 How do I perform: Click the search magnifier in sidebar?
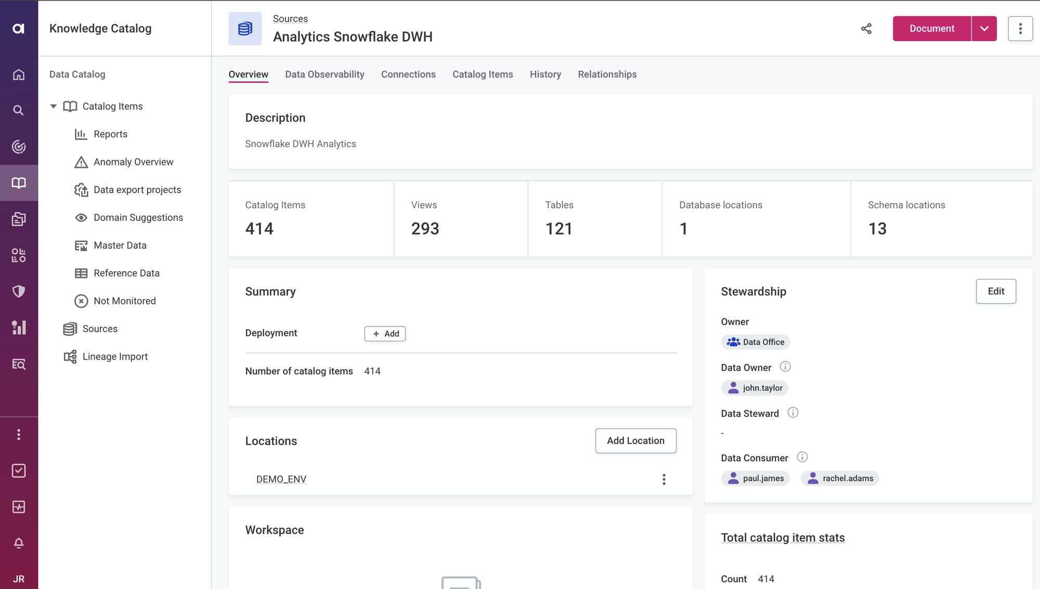click(x=19, y=110)
